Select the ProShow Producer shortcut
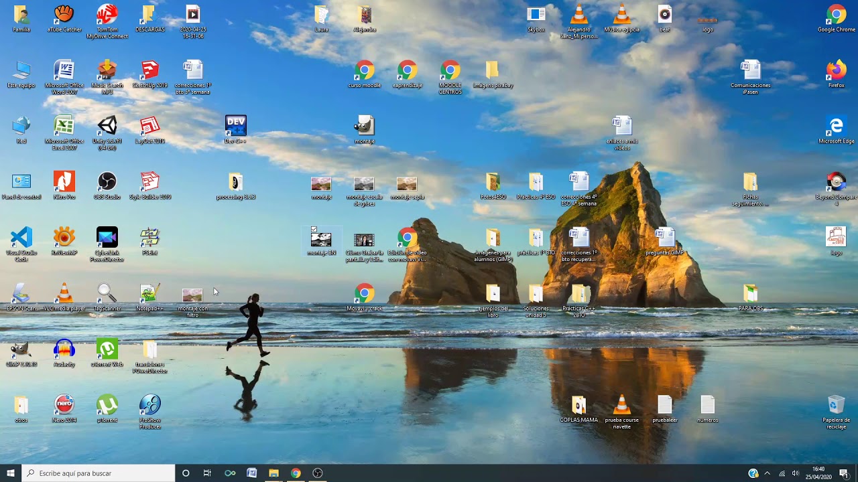 [149, 412]
